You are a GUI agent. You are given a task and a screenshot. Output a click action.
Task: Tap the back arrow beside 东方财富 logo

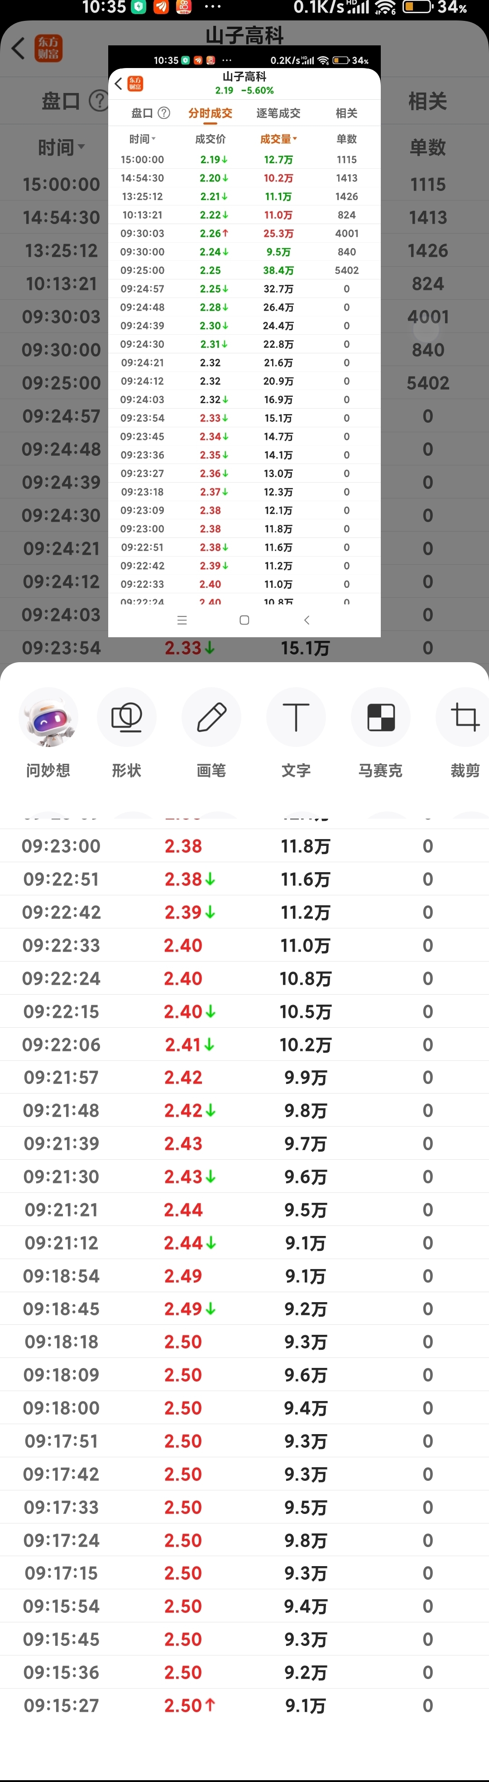(x=19, y=49)
